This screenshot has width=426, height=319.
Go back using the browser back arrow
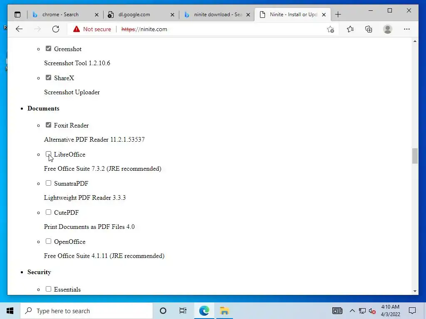tap(19, 29)
